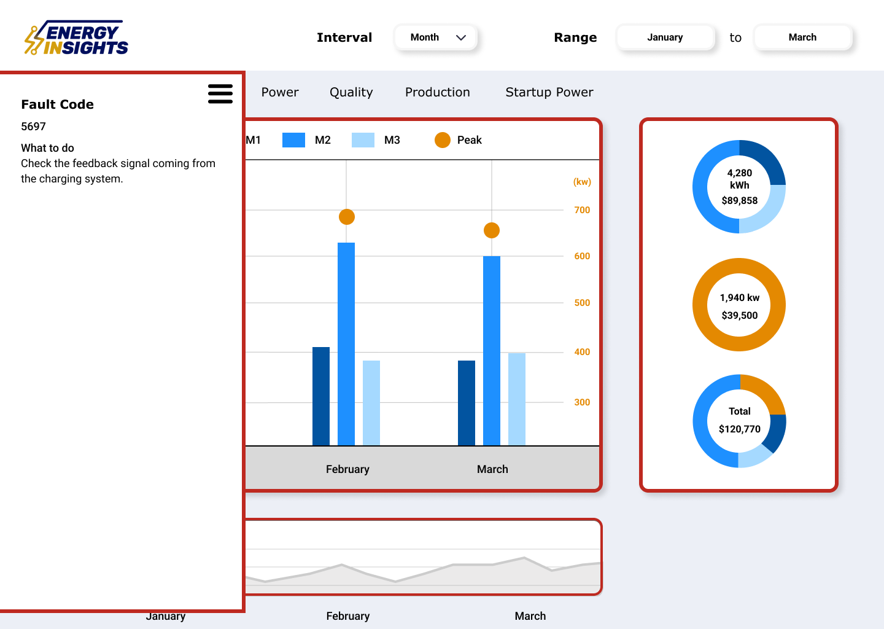Click fault code number 5697
The image size is (884, 629).
pos(34,127)
